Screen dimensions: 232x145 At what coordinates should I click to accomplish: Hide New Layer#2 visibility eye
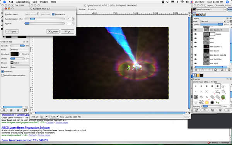point(195,30)
